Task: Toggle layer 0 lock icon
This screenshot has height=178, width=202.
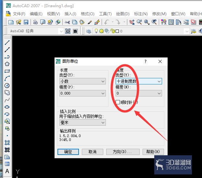Action: click(x=112, y=31)
